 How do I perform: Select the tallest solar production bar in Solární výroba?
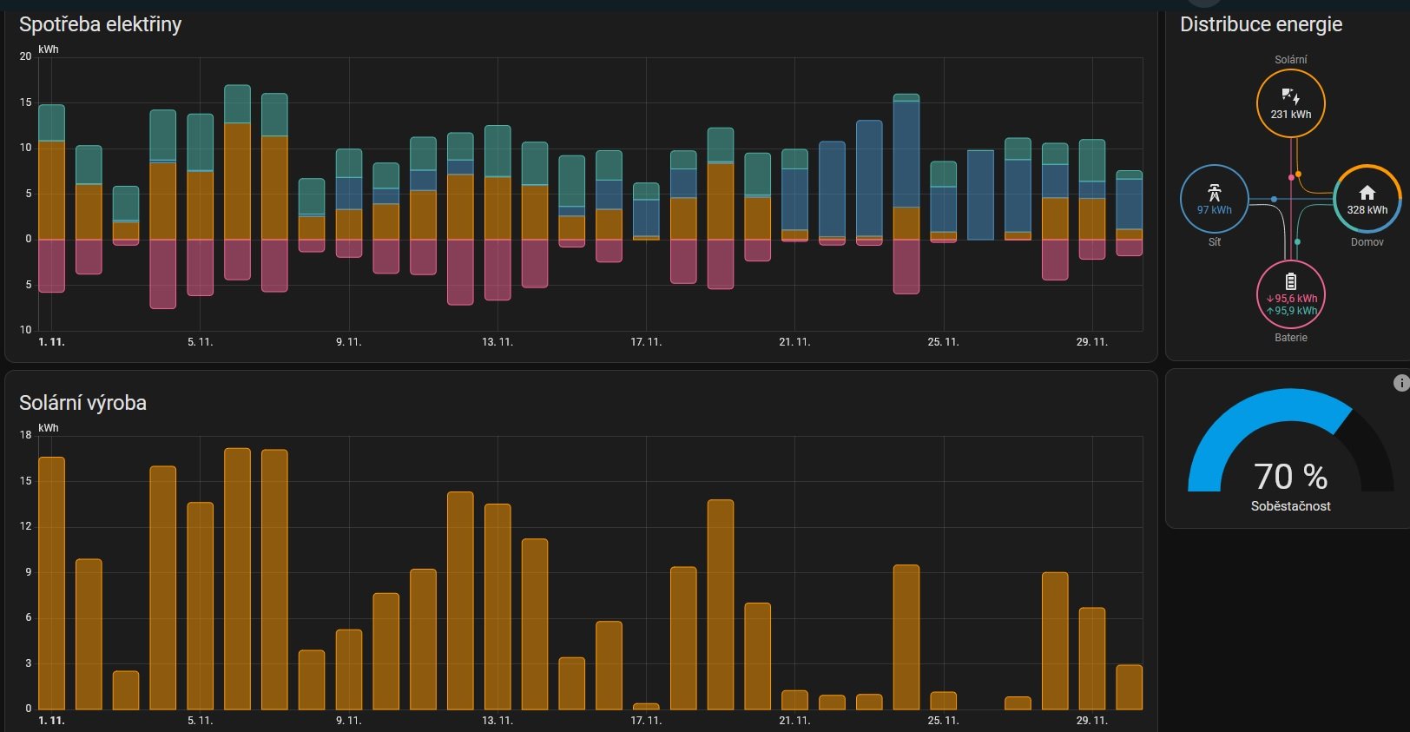pos(237,577)
